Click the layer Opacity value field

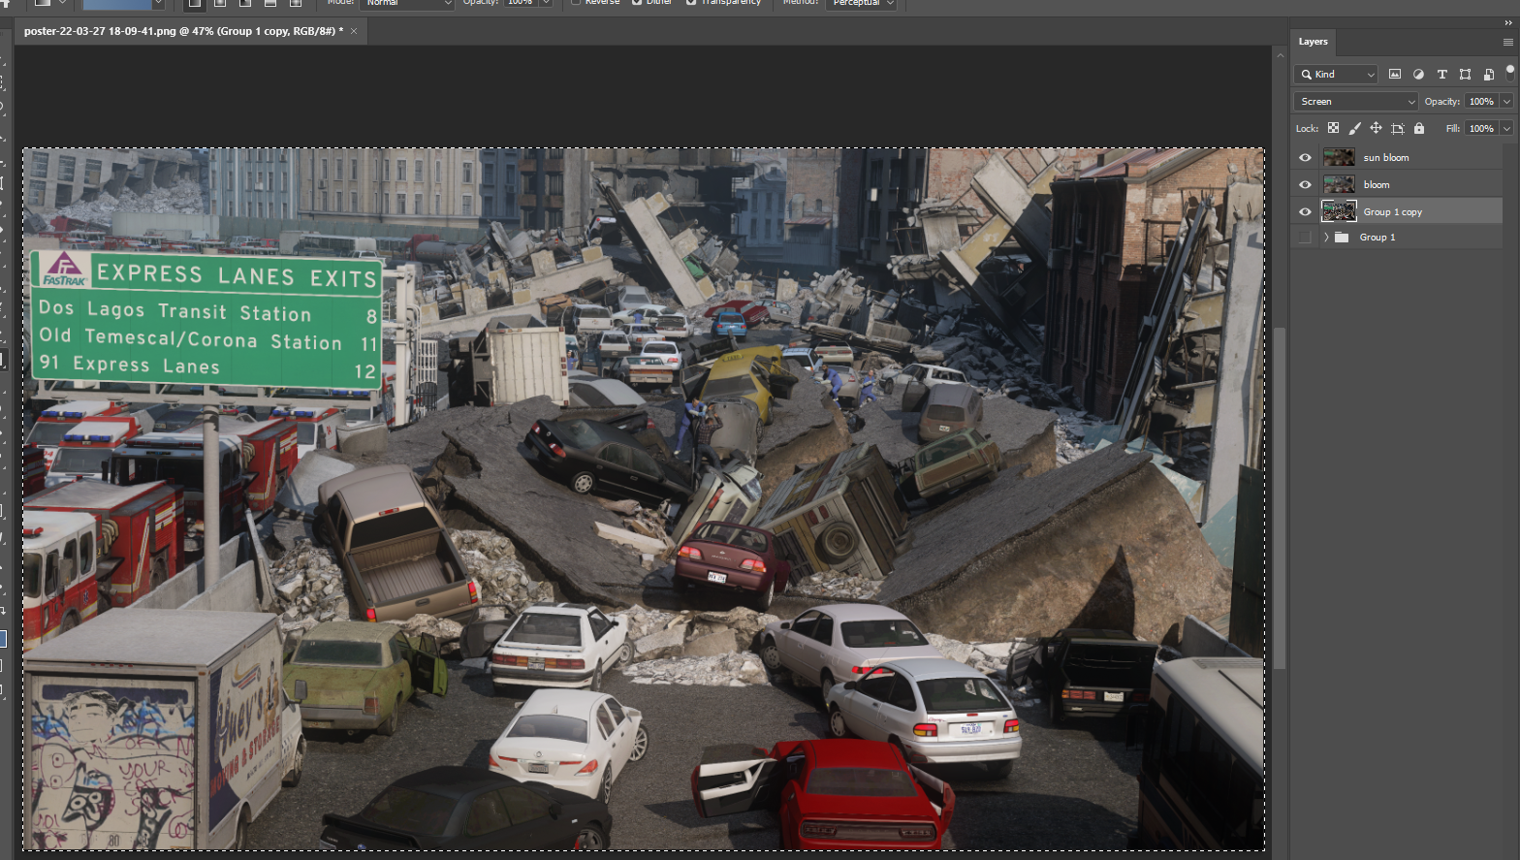(1481, 101)
